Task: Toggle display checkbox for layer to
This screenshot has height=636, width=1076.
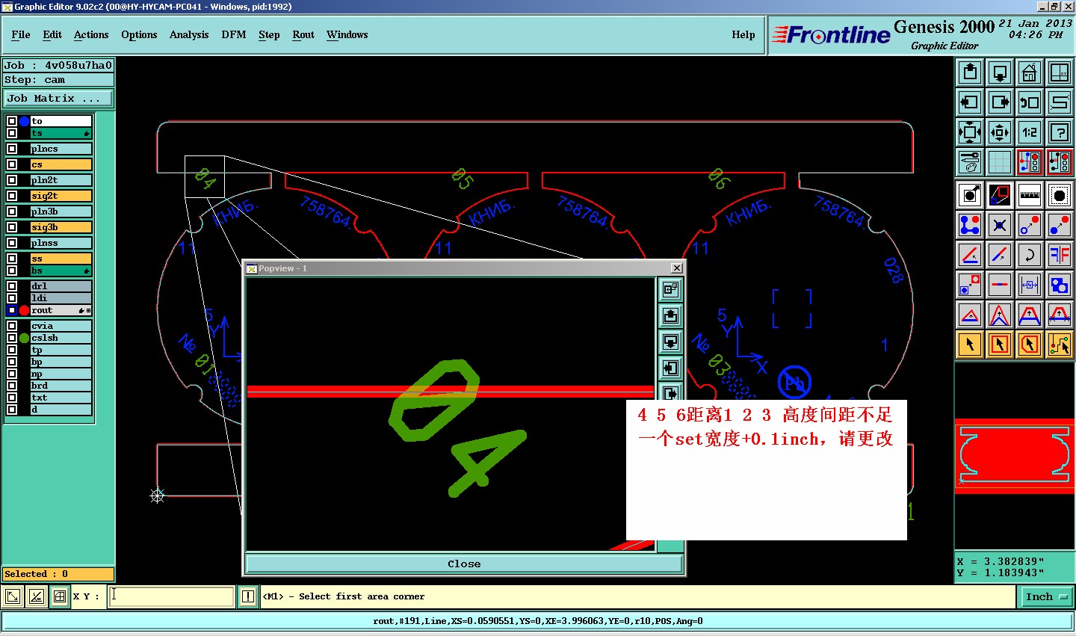Action: click(x=12, y=121)
